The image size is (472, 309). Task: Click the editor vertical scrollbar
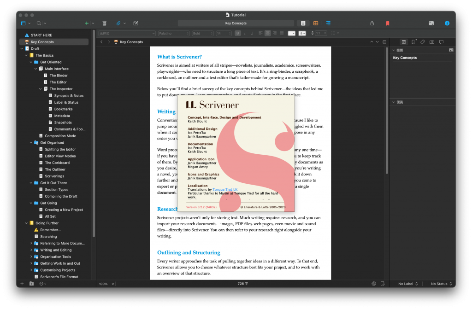coord(387,111)
